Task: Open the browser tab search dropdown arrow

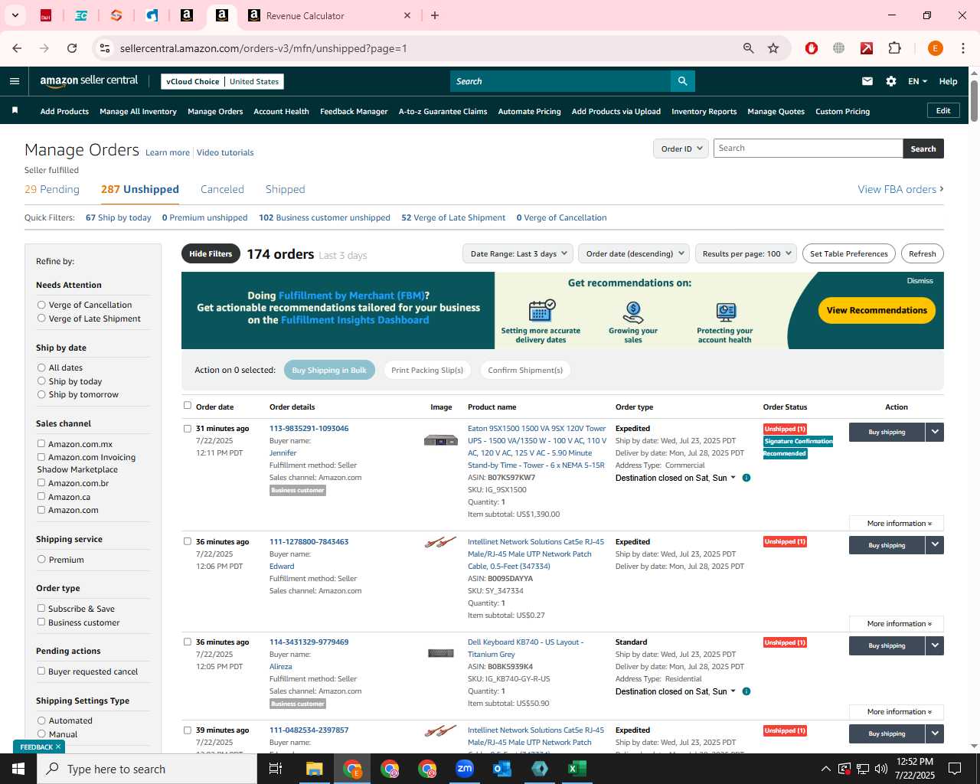Action: coord(15,15)
